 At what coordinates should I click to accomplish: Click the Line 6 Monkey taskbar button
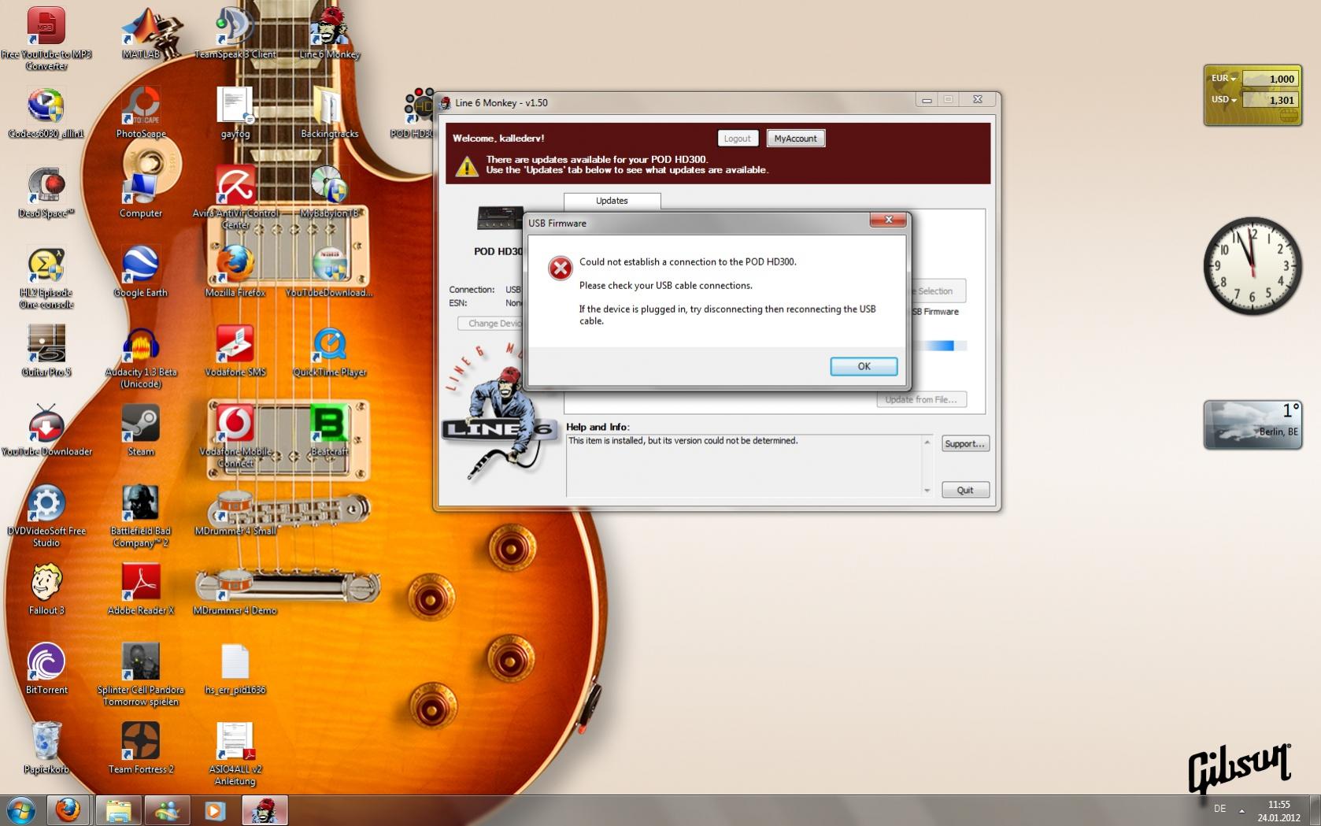click(x=265, y=810)
